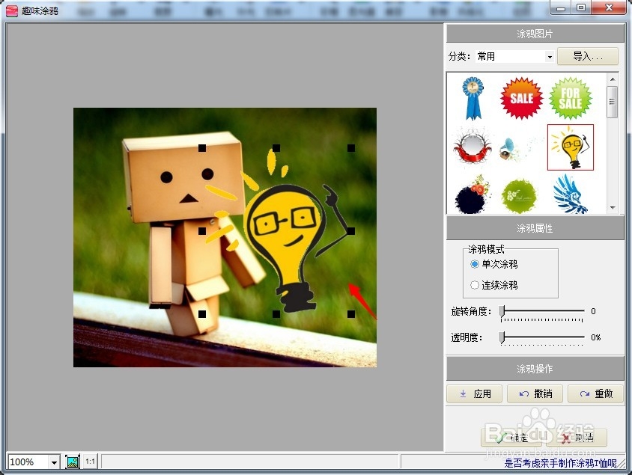The image size is (632, 475).
Task: Click 导入... import button
Action: click(587, 56)
